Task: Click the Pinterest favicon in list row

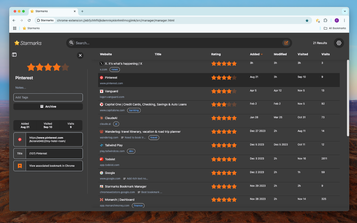Action: coord(102,77)
